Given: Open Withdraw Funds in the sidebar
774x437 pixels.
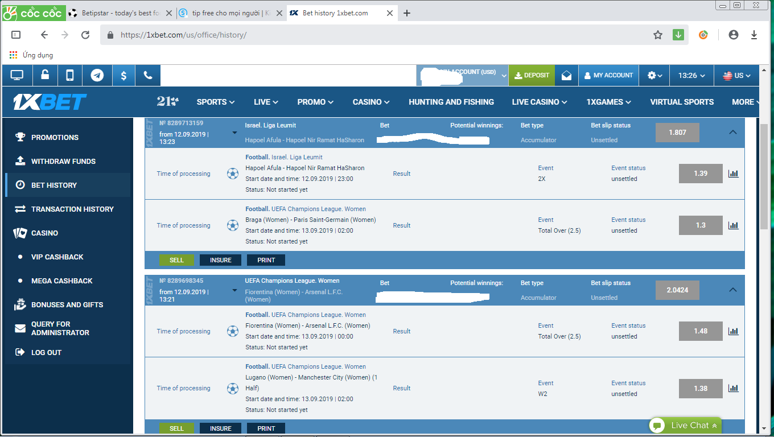Looking at the screenshot, I should pos(67,161).
